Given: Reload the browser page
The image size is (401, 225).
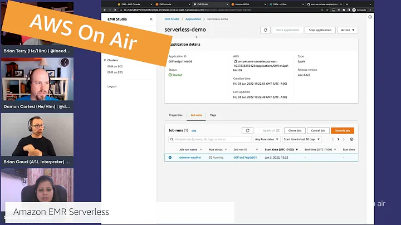Looking at the screenshot, I should click(115, 10).
